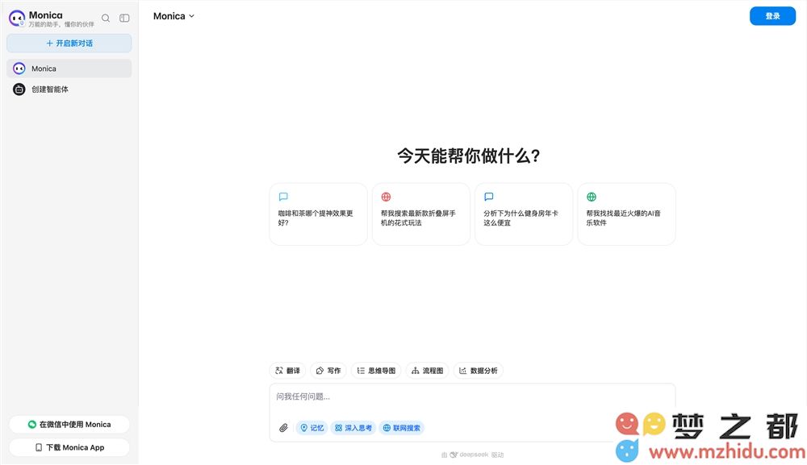Open the 数据分析 data analysis tool
Screen dimensions: 807x465
[479, 371]
